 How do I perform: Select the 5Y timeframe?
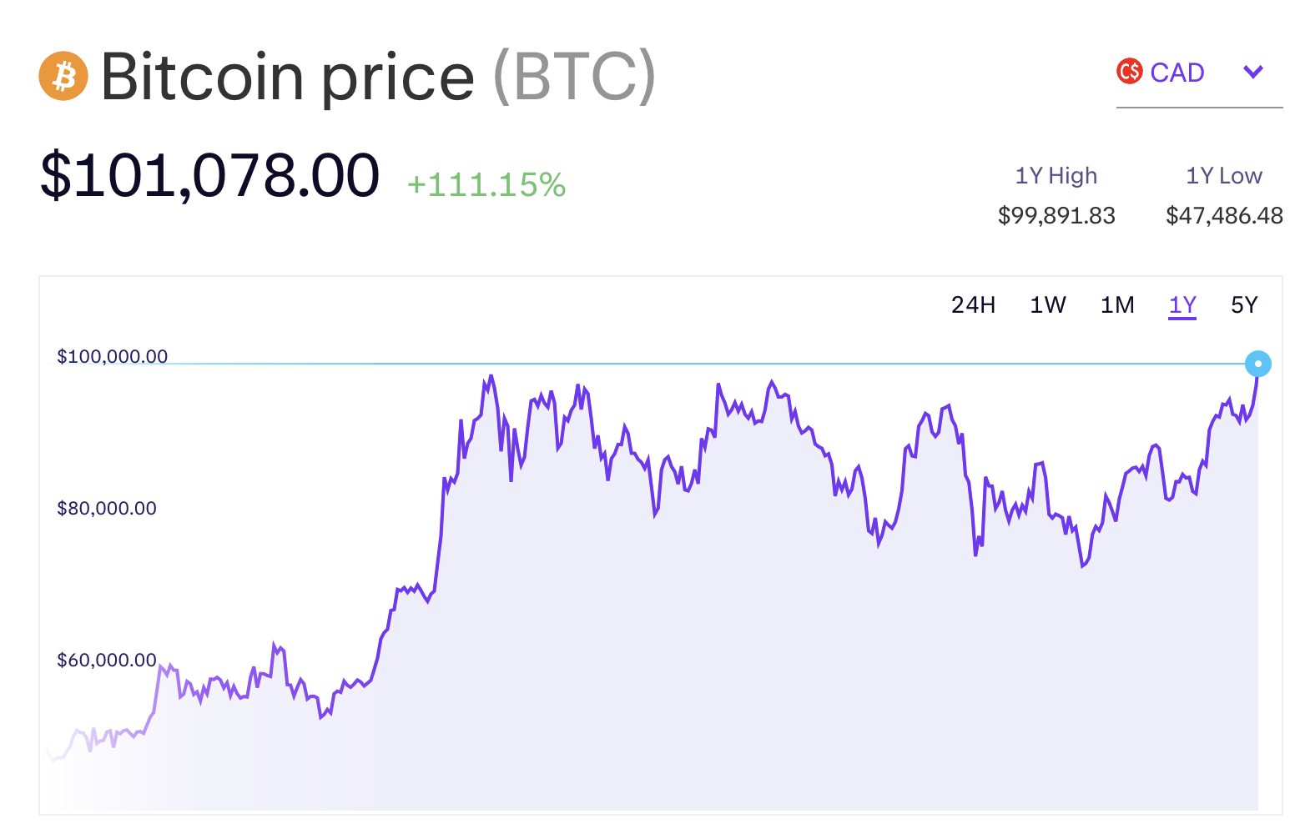pos(1244,305)
